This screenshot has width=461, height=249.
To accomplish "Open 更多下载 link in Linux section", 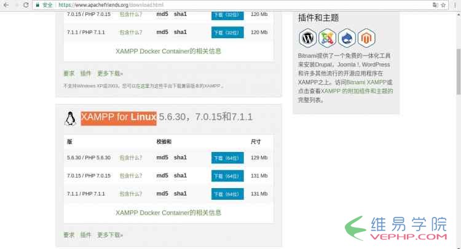I will pos(110,235).
